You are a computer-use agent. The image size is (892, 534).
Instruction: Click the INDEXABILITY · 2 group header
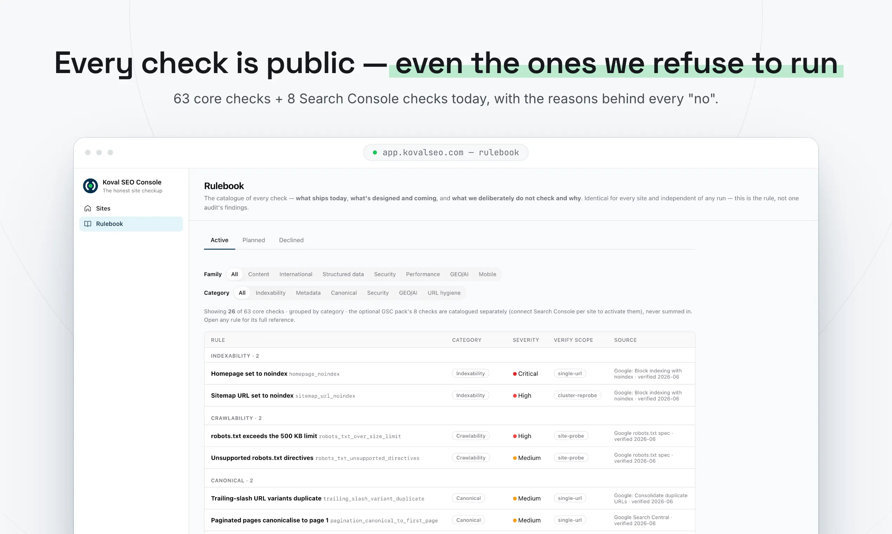point(235,356)
